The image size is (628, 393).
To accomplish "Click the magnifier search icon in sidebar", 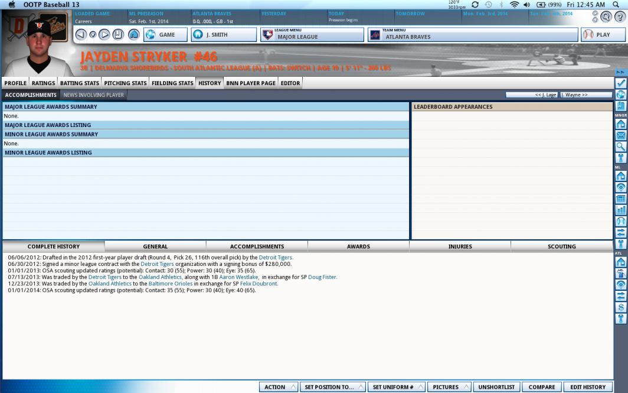I will tap(621, 147).
